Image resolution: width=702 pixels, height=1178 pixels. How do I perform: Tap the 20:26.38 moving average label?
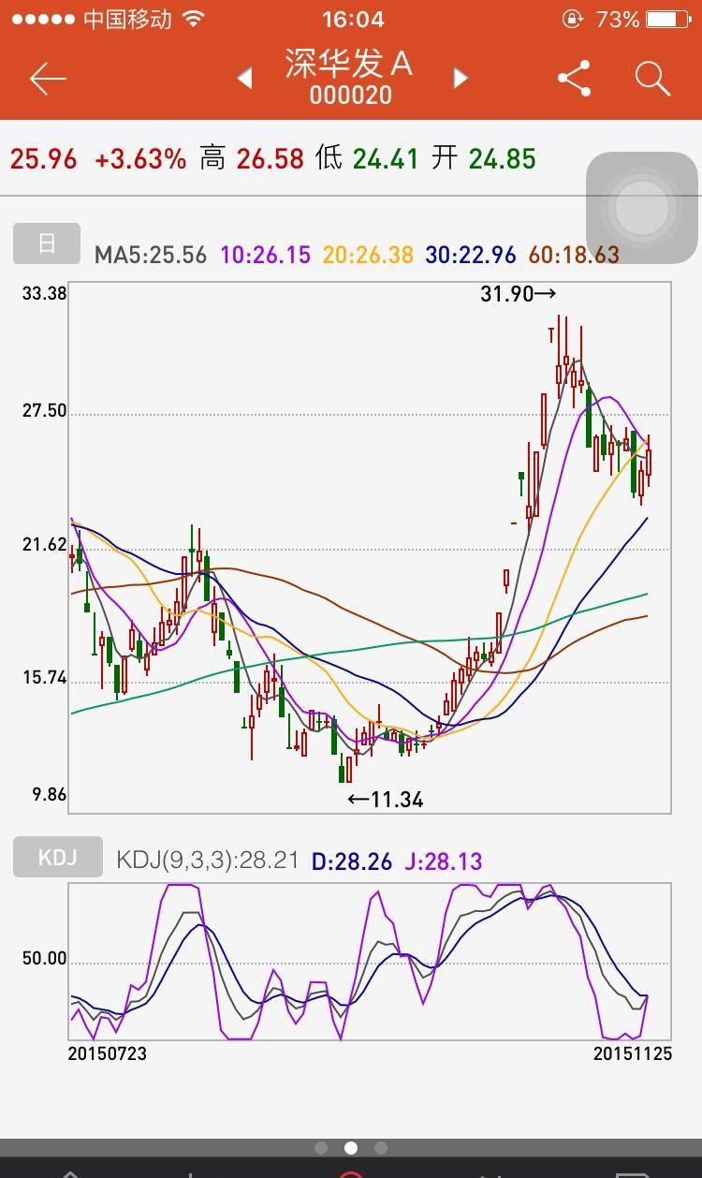coord(368,255)
